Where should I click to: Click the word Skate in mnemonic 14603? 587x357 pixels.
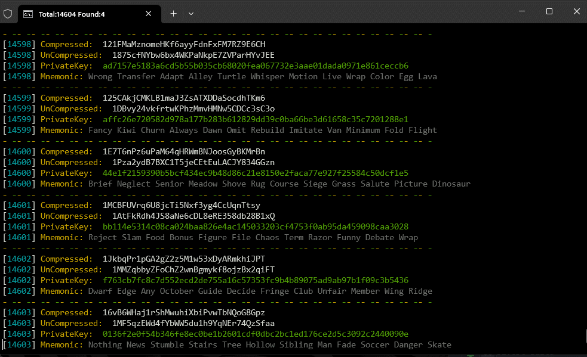[x=439, y=345]
